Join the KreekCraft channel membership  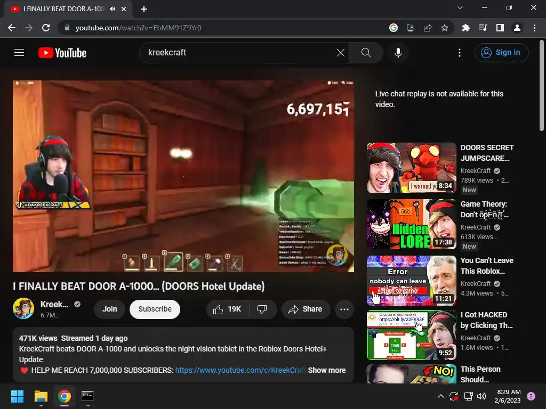(110, 309)
